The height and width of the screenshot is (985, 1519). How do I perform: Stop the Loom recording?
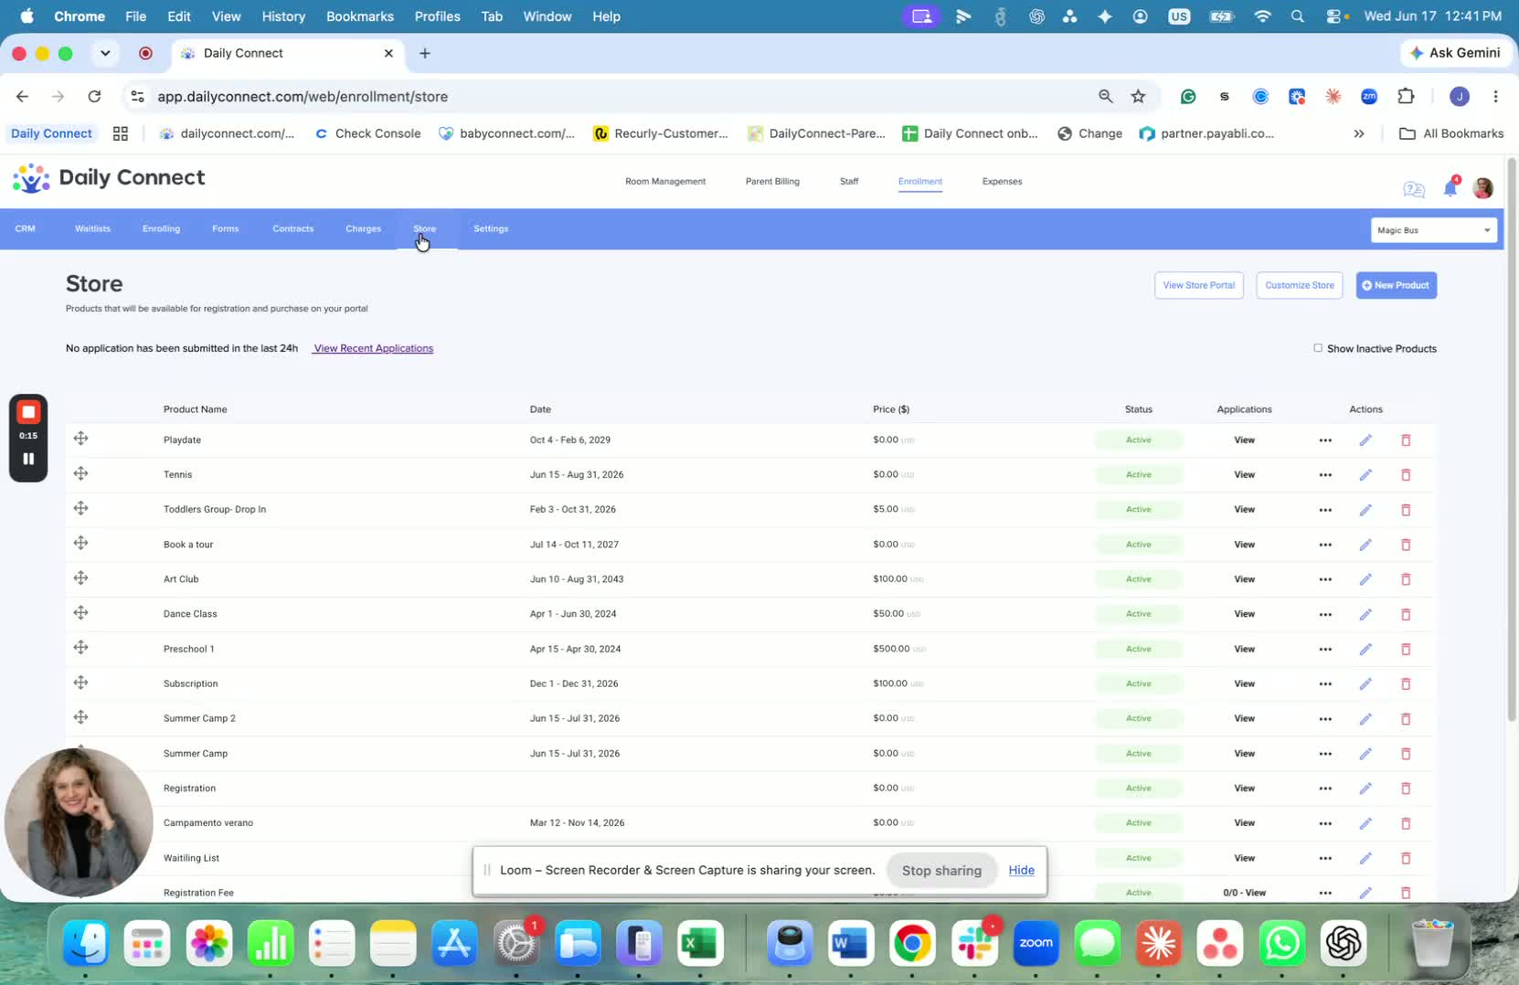point(28,412)
